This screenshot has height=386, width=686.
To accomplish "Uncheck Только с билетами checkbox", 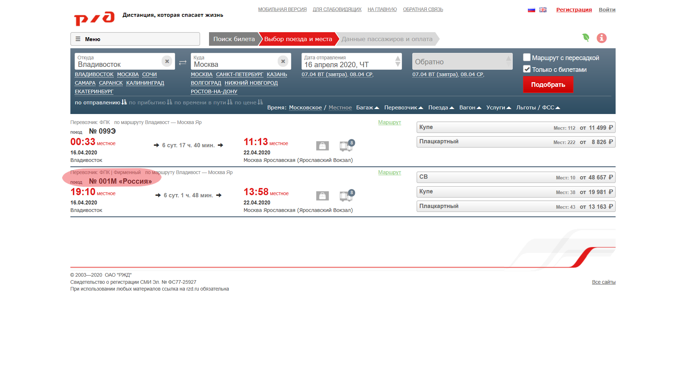I will pyautogui.click(x=527, y=69).
